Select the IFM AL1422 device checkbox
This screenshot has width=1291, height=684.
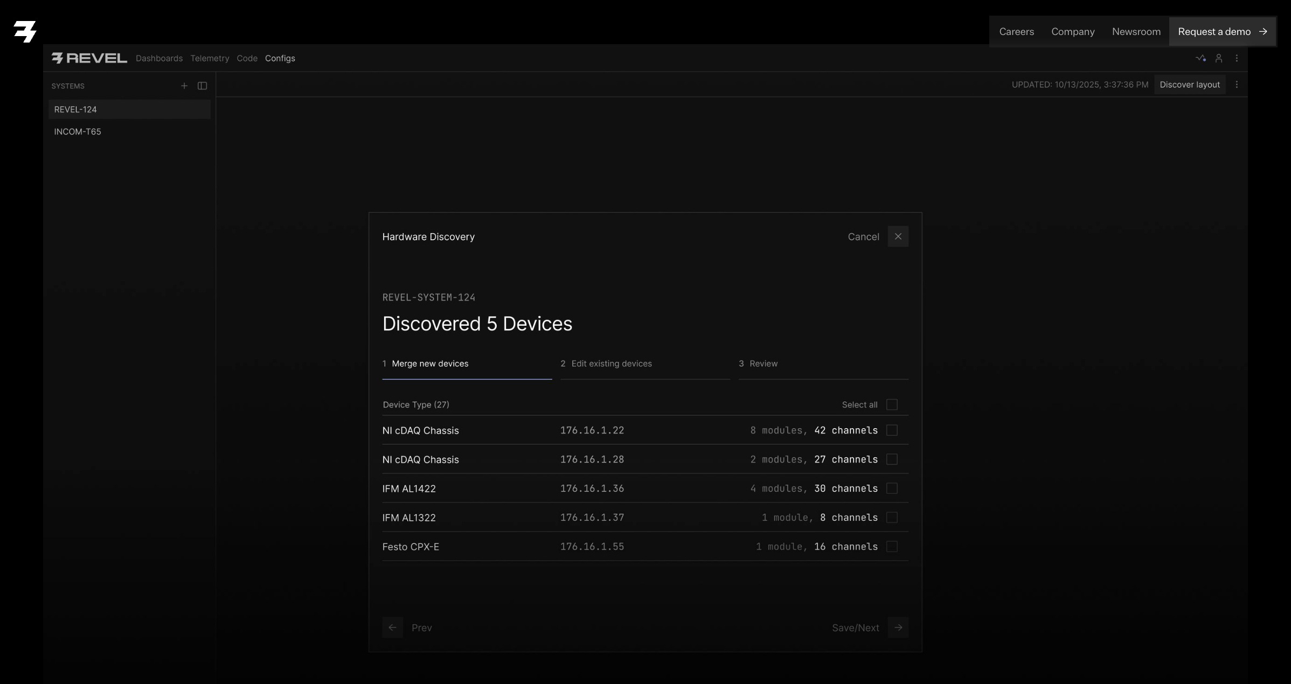tap(892, 488)
